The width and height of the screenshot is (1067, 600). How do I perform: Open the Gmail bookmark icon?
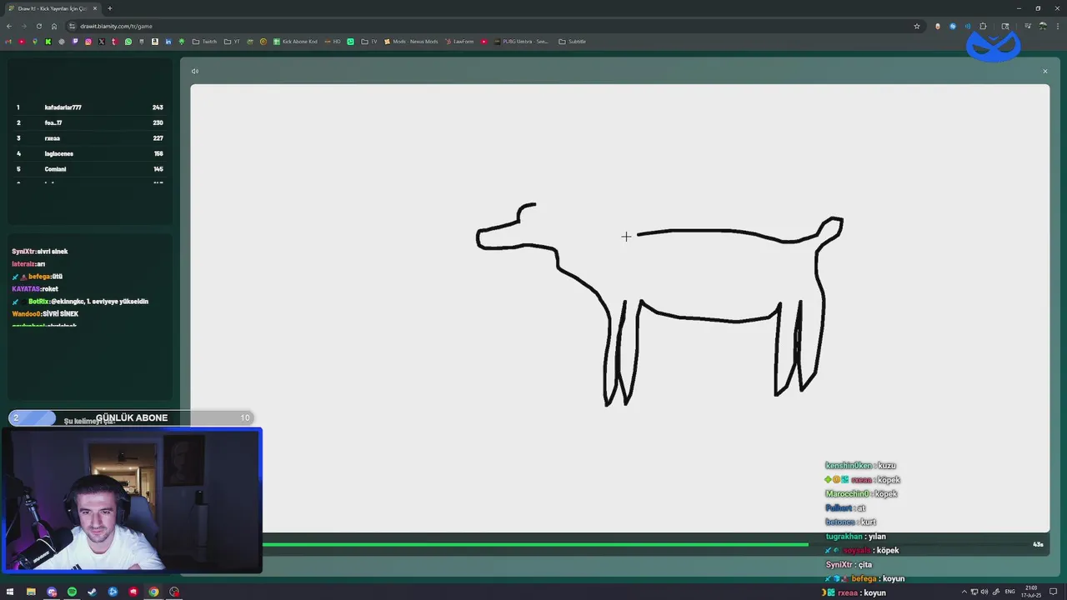[8, 42]
